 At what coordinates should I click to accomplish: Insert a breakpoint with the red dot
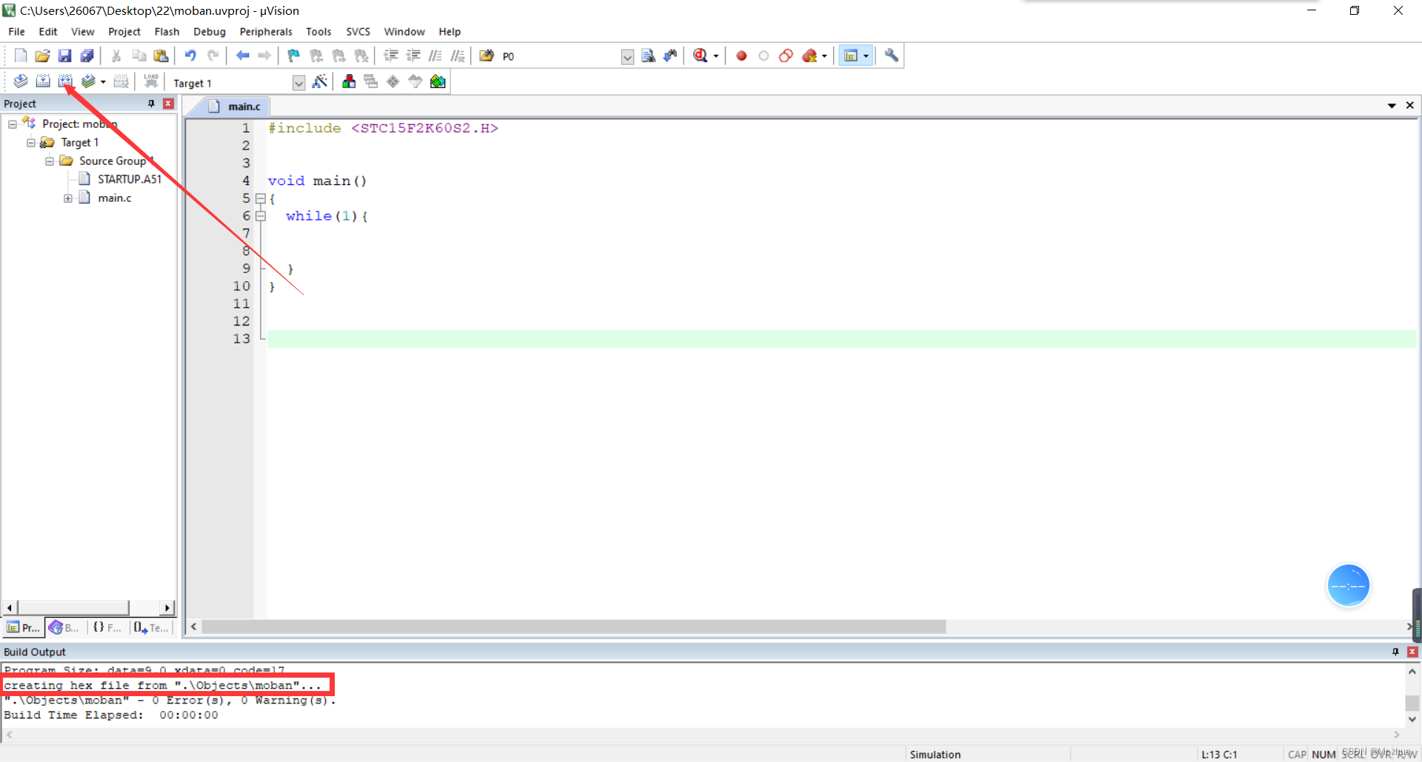741,55
